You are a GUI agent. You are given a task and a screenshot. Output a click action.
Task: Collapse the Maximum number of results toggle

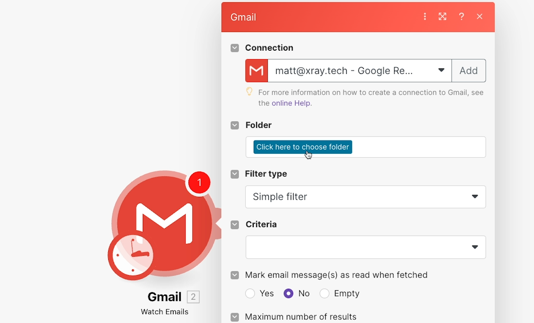click(235, 317)
